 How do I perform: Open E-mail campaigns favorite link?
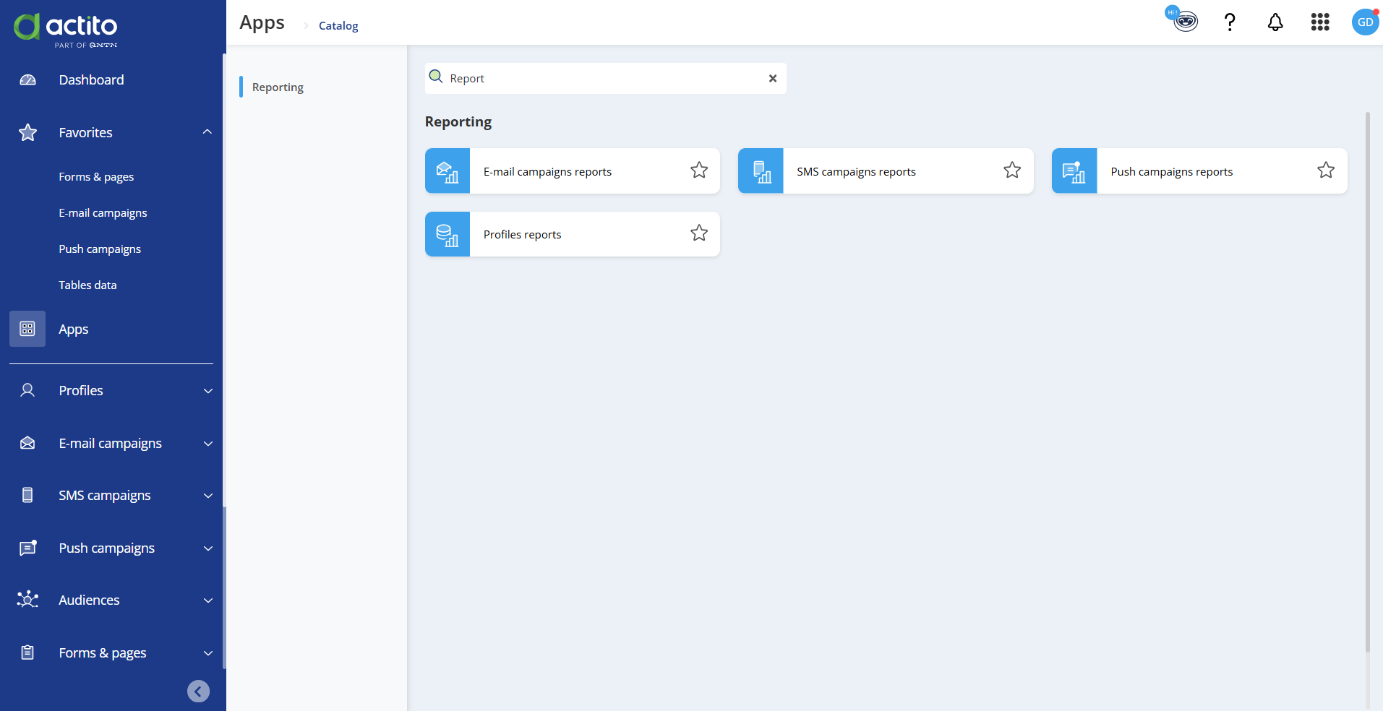(x=103, y=213)
